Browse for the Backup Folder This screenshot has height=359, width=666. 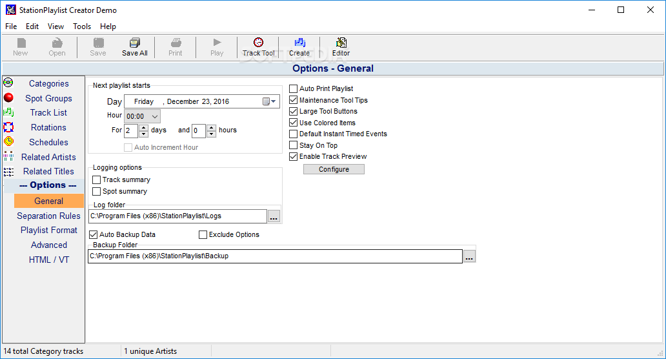pos(469,256)
